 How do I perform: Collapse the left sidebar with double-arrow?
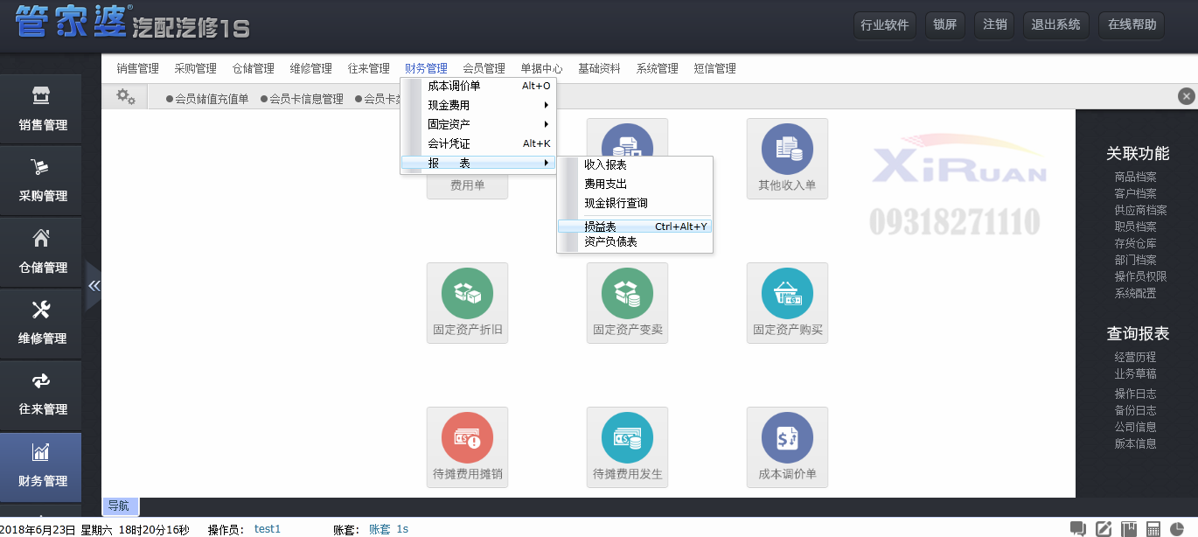[x=94, y=286]
